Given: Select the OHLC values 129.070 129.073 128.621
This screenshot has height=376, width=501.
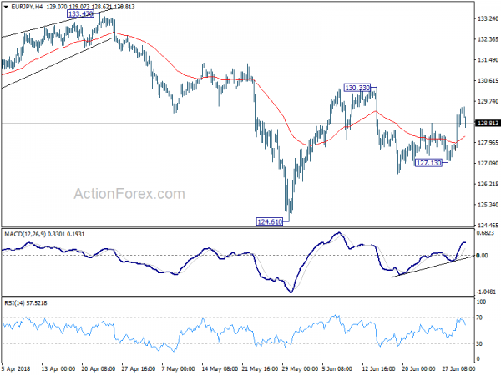Looking at the screenshot, I should coord(78,7).
